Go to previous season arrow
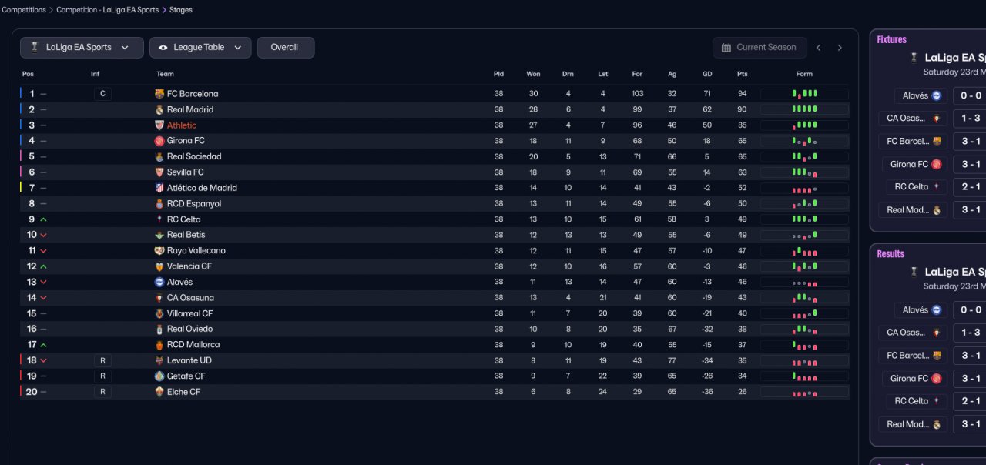Viewport: 986px width, 465px height. pyautogui.click(x=818, y=48)
